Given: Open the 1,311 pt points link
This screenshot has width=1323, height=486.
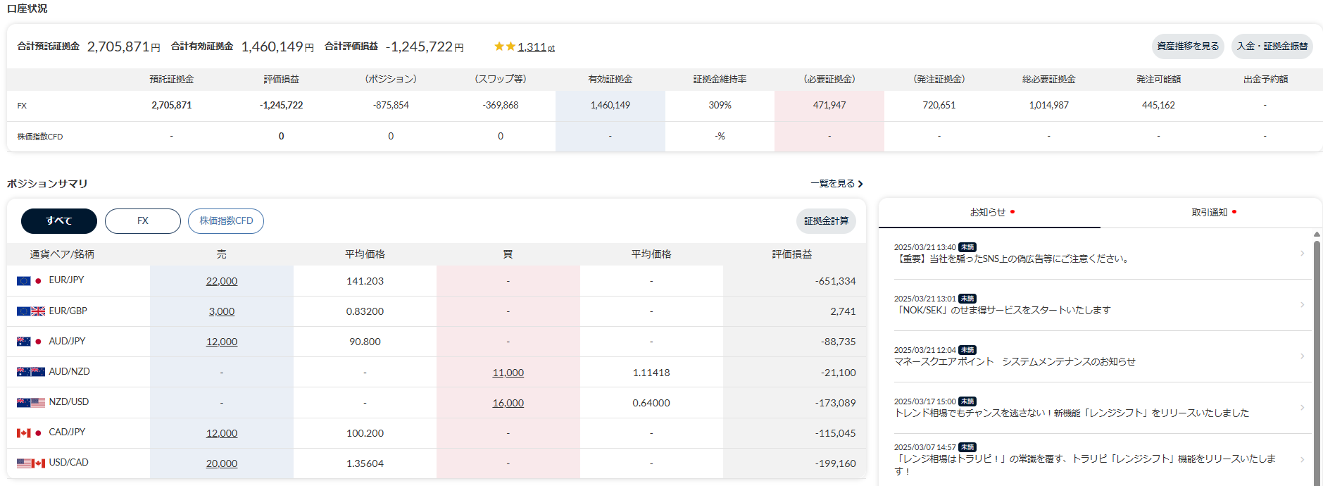Looking at the screenshot, I should pos(537,47).
